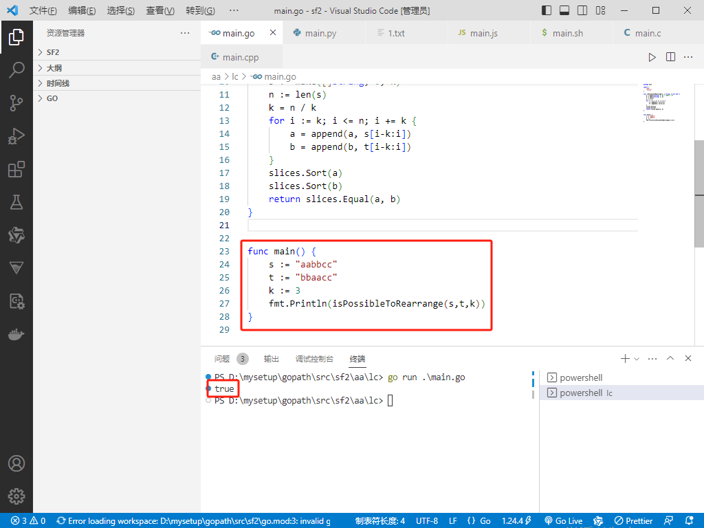Image resolution: width=704 pixels, height=528 pixels.
Task: Open the Testing flask icon
Action: 16,202
